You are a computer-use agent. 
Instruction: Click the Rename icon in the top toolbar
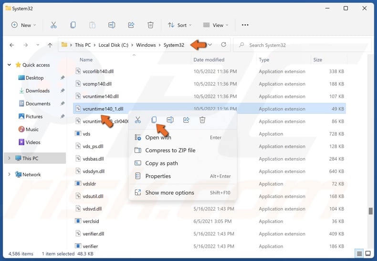click(112, 25)
